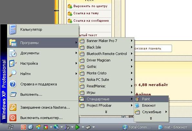This screenshot has height=131, width=192.
Task: Click the folder icon next to Gothic
Action: coord(82,67)
